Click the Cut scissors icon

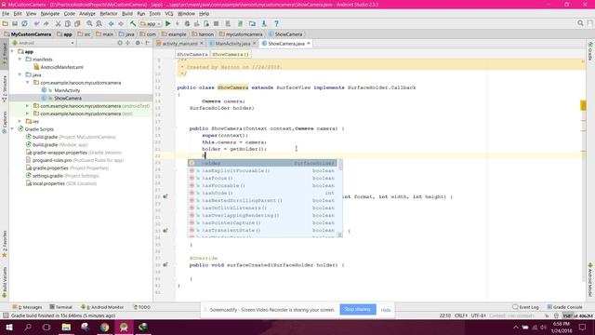58,23
